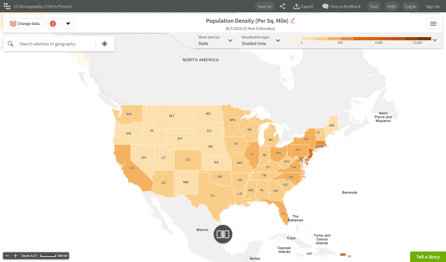Click the Tell a Story button

click(x=427, y=257)
